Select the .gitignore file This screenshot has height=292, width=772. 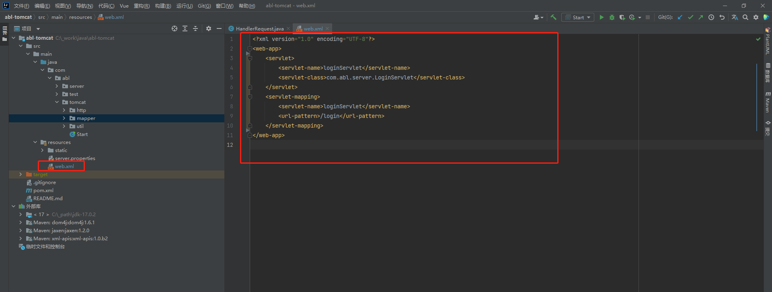(44, 182)
